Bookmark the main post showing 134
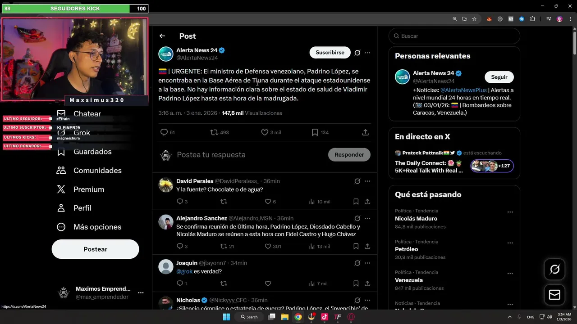The image size is (577, 324). (315, 132)
